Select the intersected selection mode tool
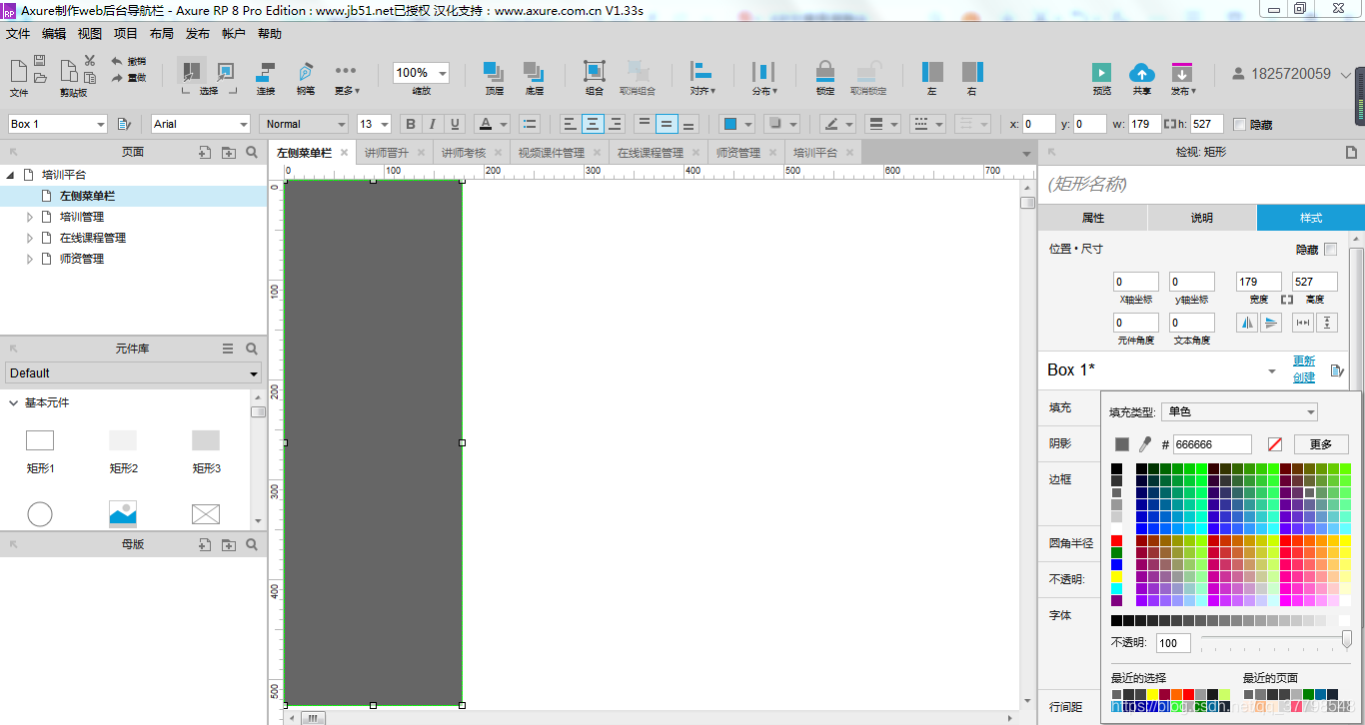Image resolution: width=1365 pixels, height=725 pixels. (x=191, y=71)
